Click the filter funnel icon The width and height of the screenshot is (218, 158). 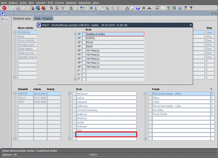pyautogui.click(x=63, y=8)
